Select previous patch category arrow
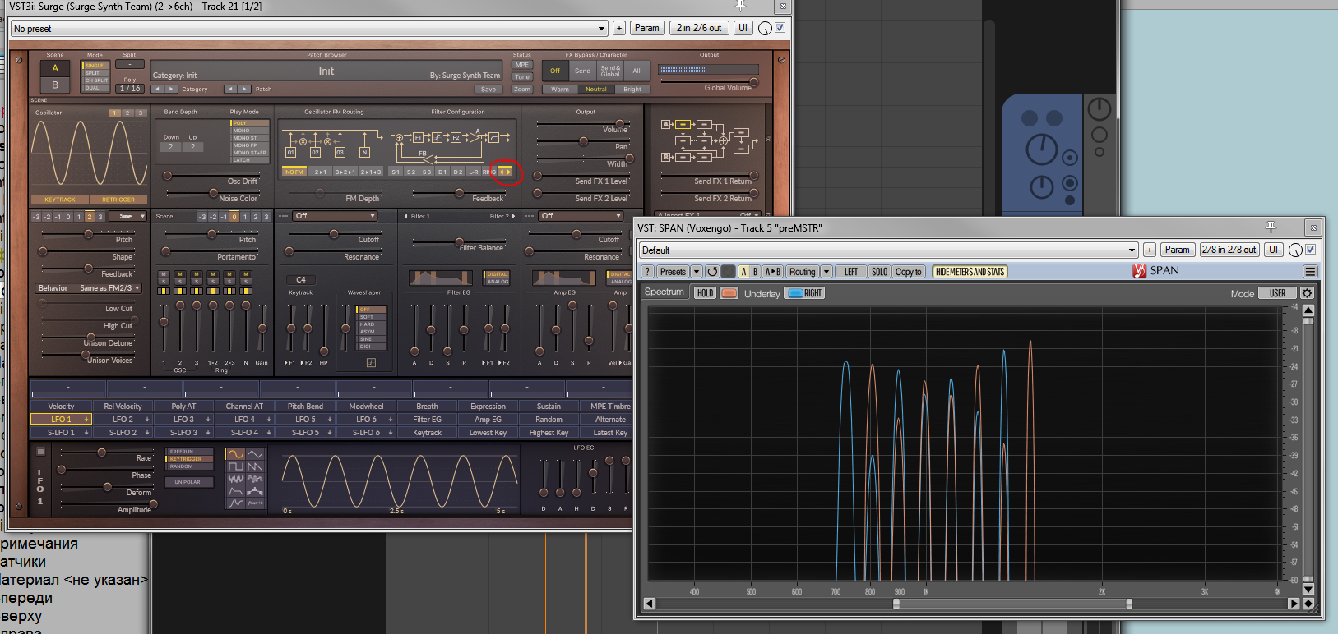Viewport: 1338px width, 634px height. pyautogui.click(x=157, y=89)
